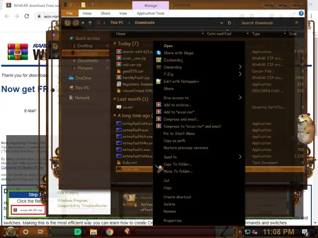Click the Cortana circle on taskbar
The width and height of the screenshot is (318, 238).
coord(26,232)
